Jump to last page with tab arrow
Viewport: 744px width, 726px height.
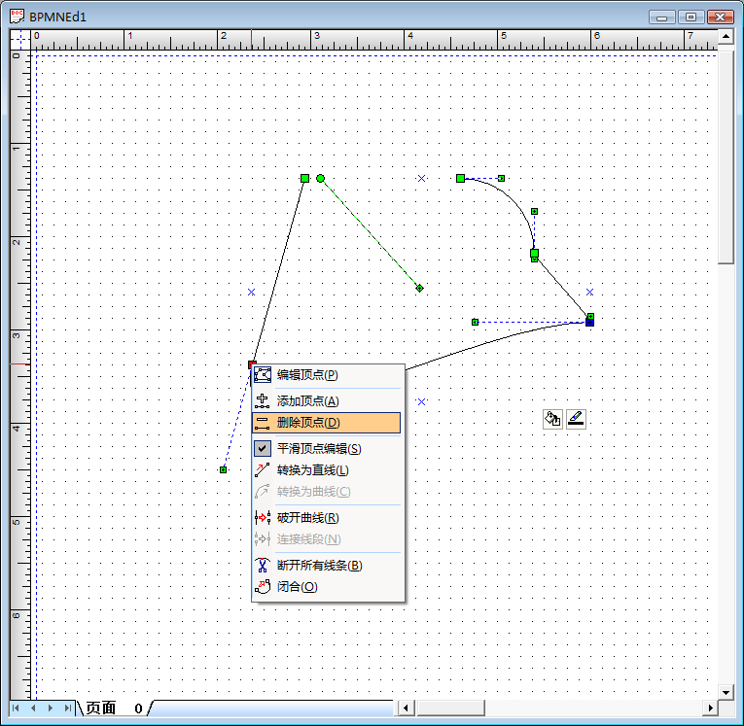coord(67,709)
